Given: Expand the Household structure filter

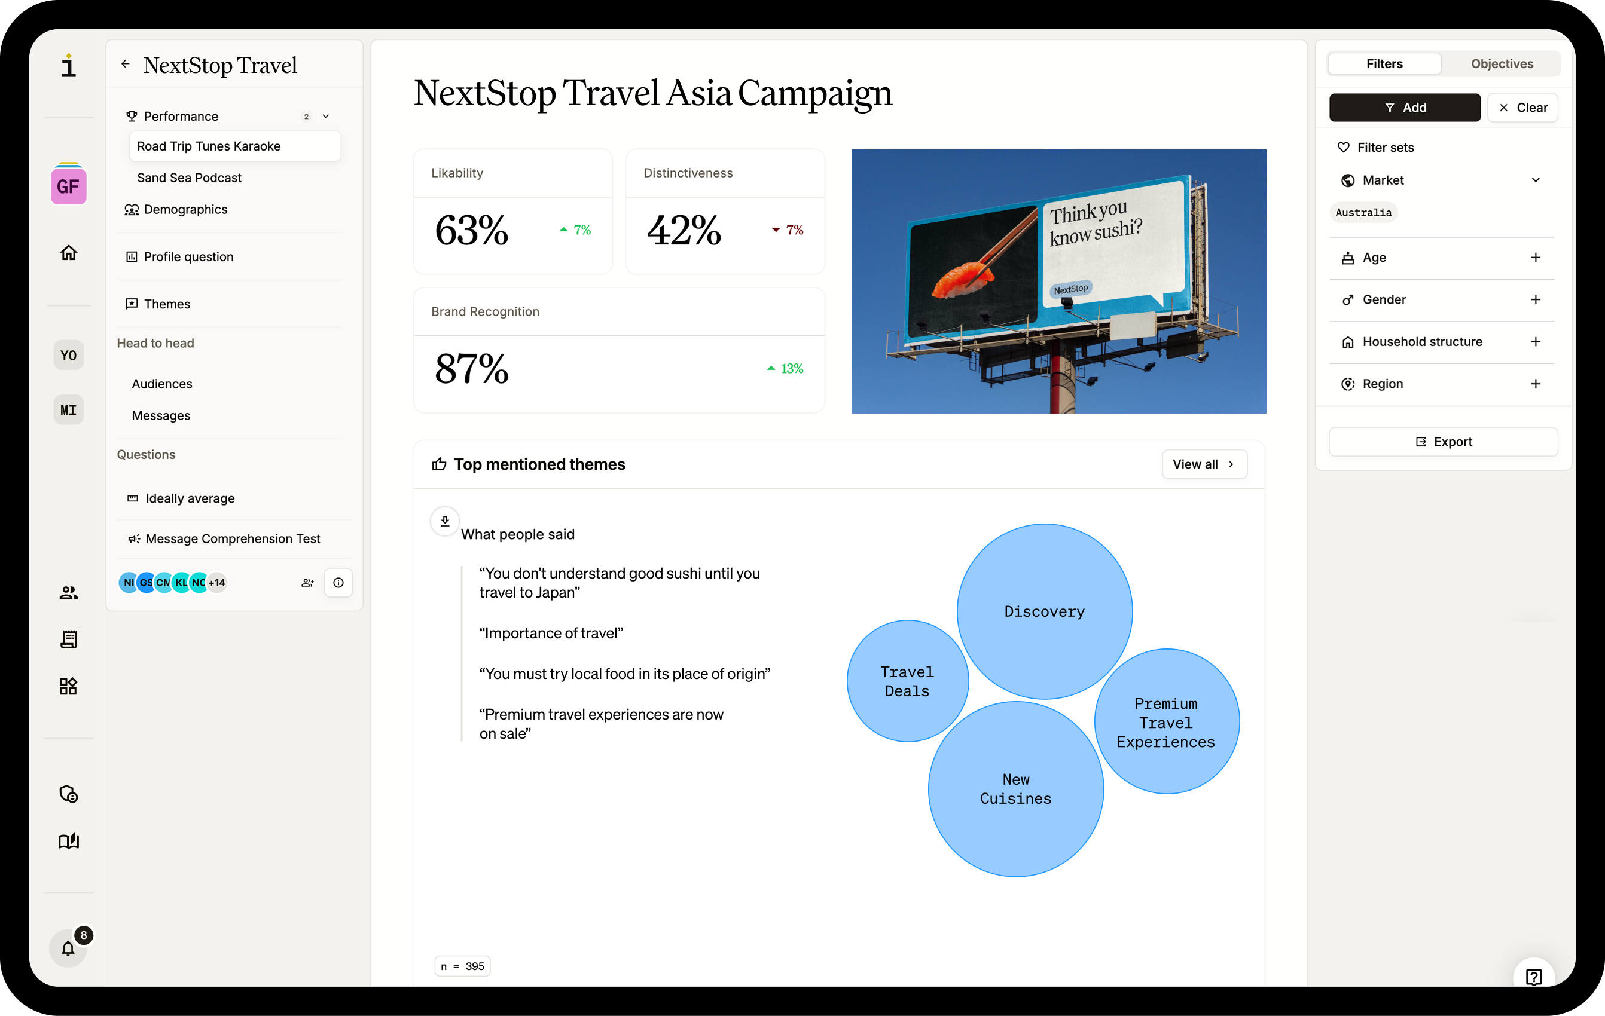Looking at the screenshot, I should pyautogui.click(x=1535, y=342).
